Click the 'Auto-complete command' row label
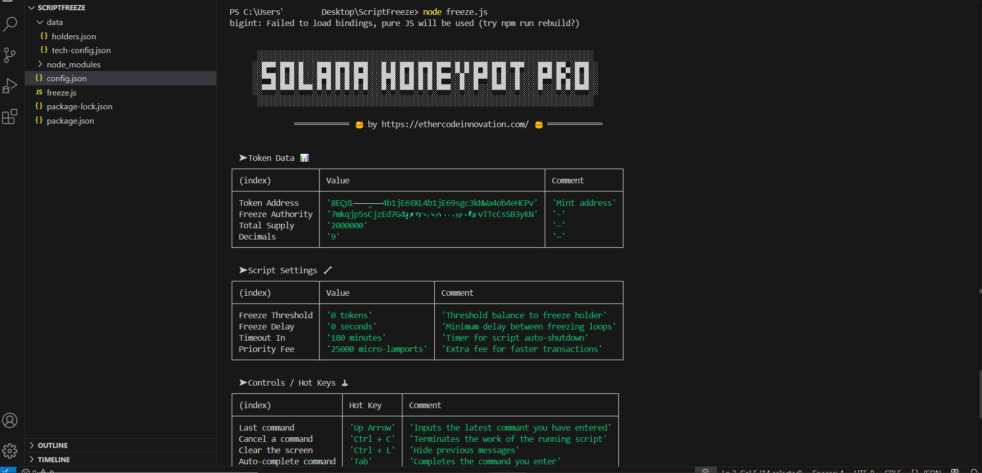The image size is (982, 473). coord(287,461)
